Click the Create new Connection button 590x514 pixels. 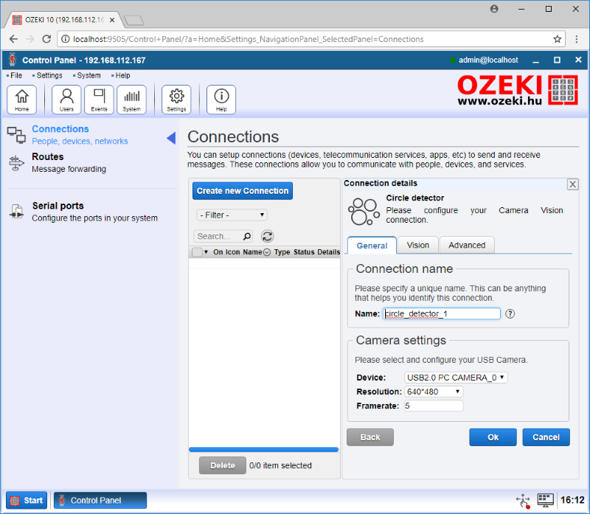point(242,191)
